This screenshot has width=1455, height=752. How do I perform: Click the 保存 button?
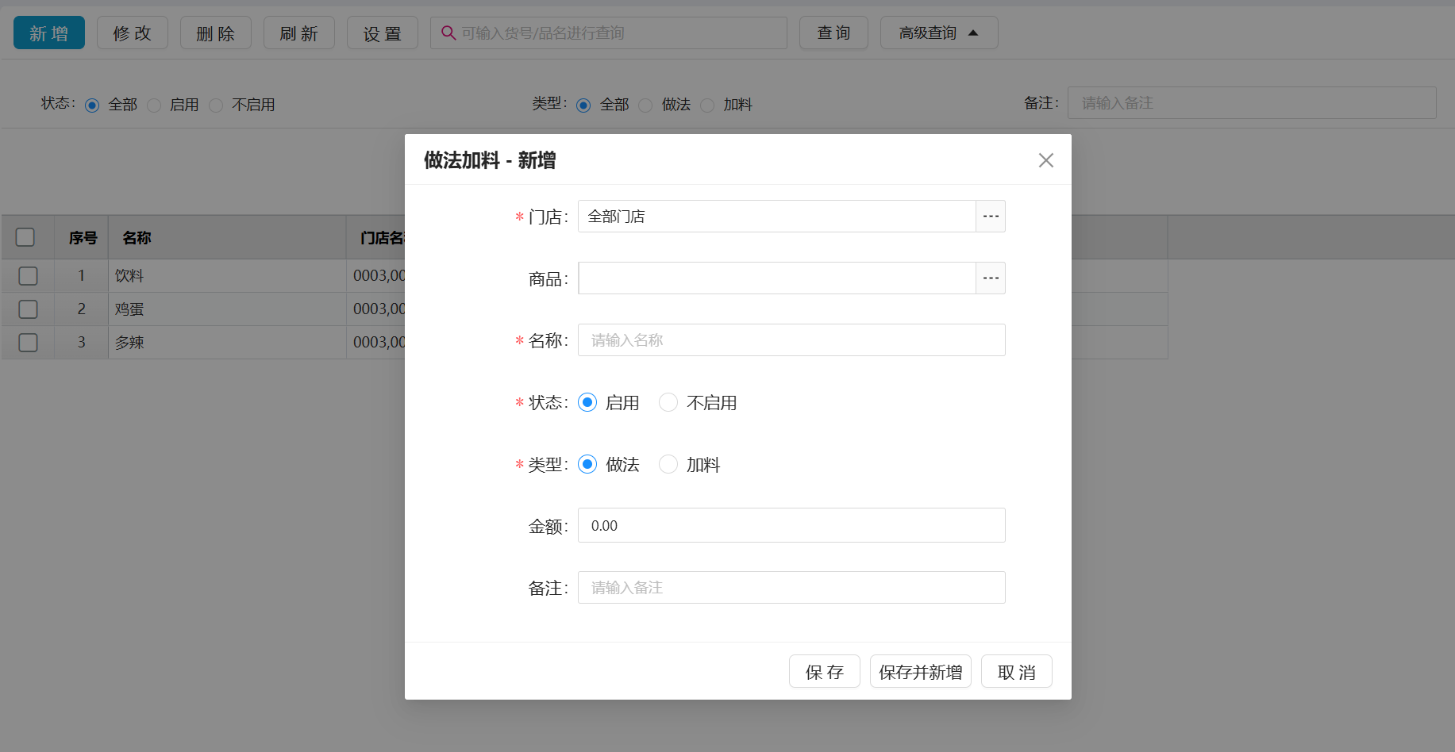point(824,671)
